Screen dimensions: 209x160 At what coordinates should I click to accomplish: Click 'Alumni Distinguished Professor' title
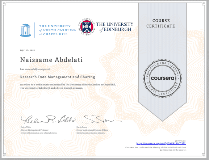(x=34, y=130)
